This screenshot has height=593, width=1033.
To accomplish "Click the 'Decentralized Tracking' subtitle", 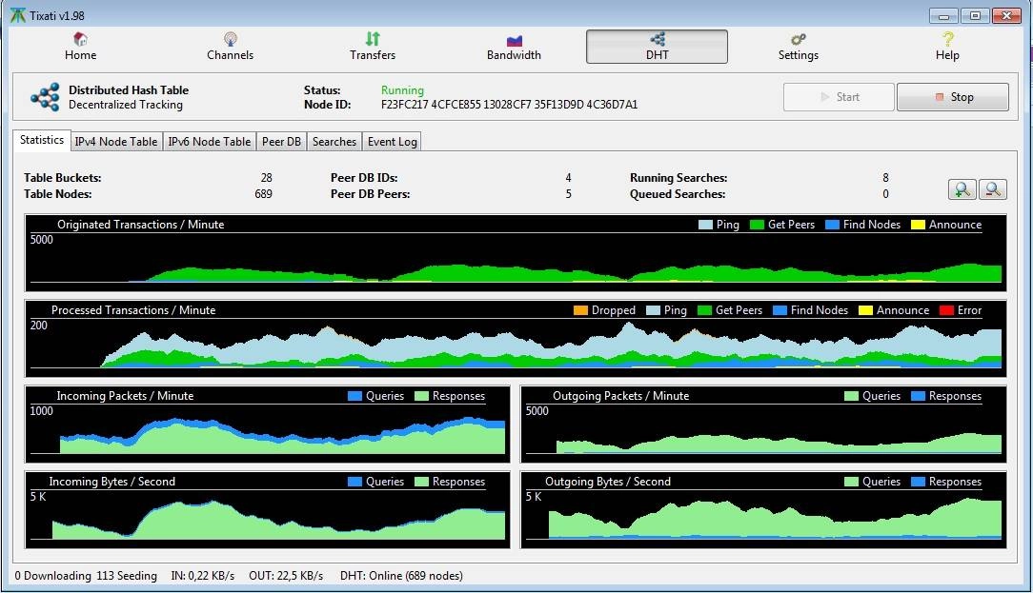I will click(x=125, y=105).
